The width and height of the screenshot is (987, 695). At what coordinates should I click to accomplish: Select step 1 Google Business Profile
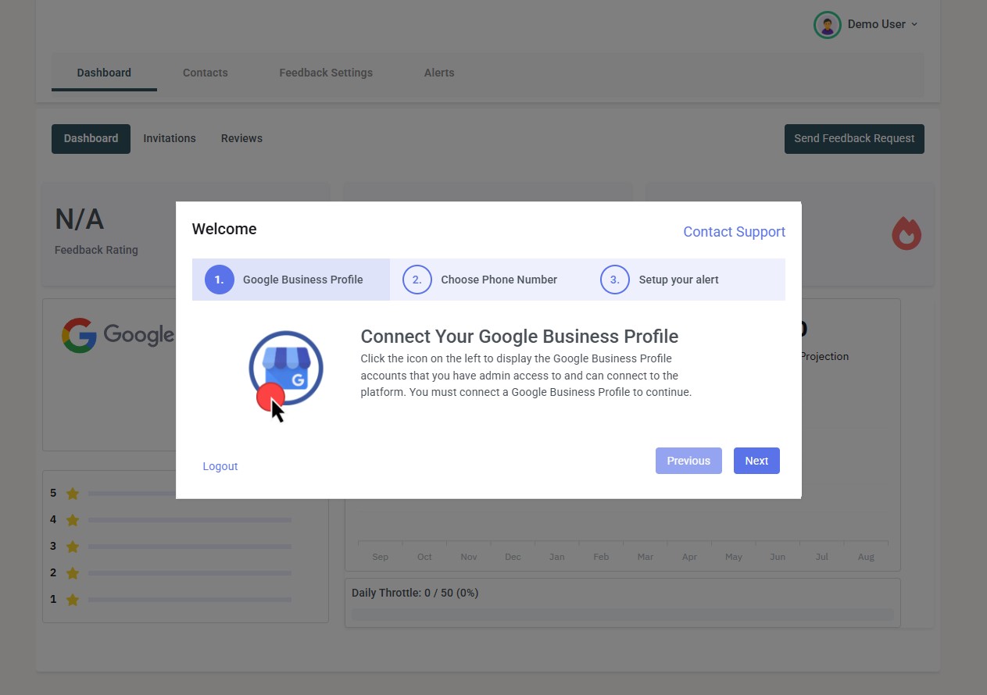(291, 280)
